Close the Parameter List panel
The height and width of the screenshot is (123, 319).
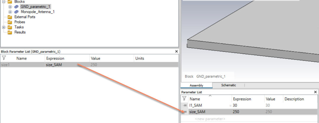tap(315, 92)
